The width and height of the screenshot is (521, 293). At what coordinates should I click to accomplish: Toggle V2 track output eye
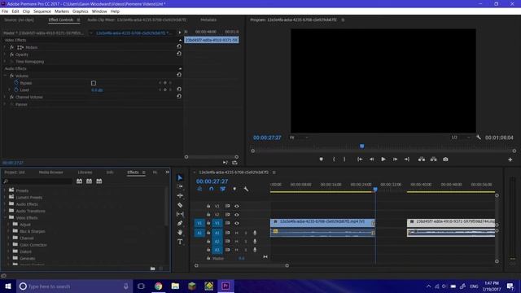click(x=237, y=215)
